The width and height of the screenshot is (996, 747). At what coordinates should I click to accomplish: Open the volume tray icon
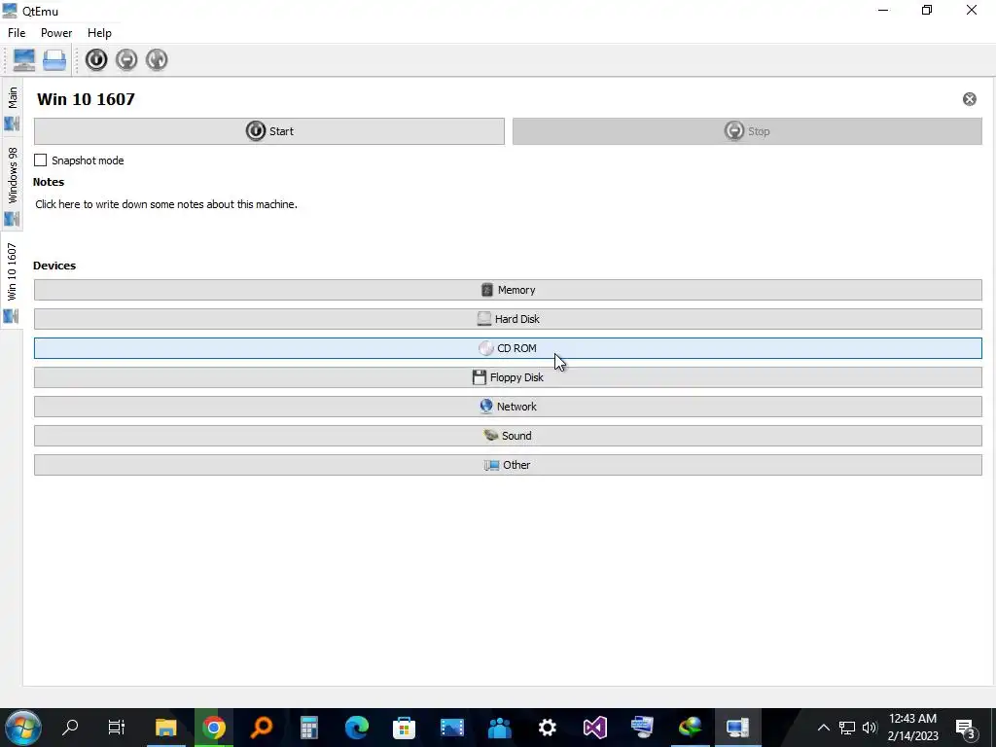click(870, 728)
